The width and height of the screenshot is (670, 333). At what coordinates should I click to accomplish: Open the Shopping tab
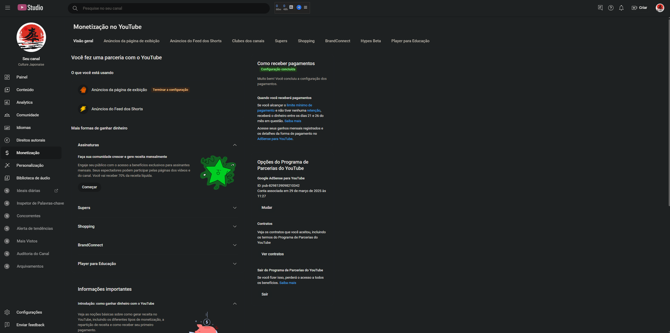tap(306, 41)
